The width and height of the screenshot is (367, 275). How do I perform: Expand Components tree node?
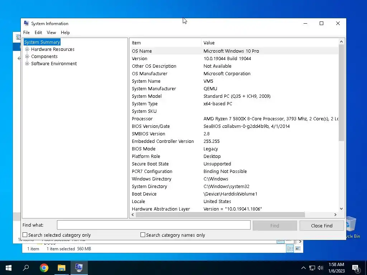click(27, 56)
